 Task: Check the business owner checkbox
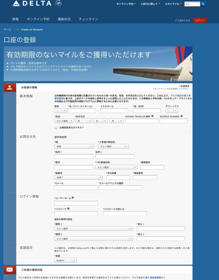[x=56, y=127]
